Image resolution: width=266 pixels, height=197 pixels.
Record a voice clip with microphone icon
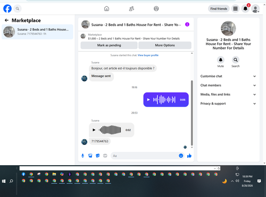[x=82, y=156]
